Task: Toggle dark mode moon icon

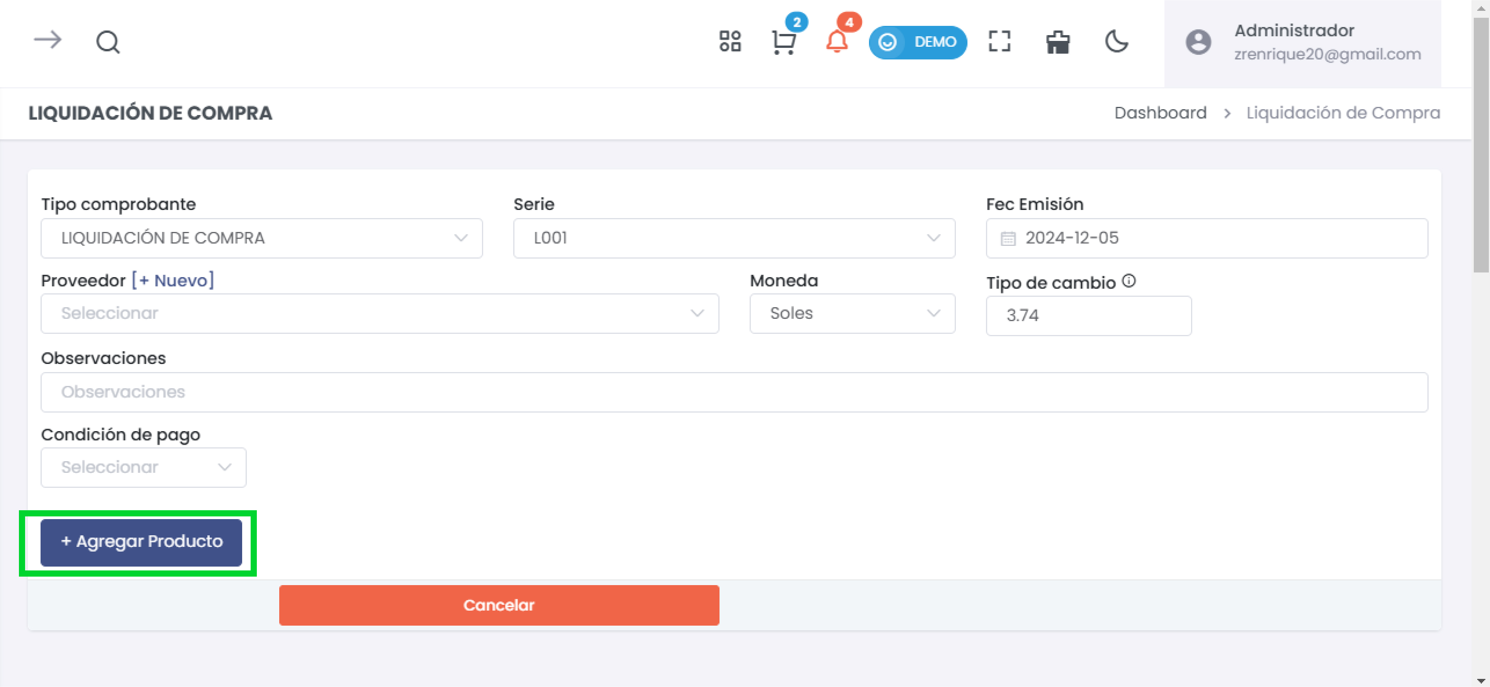Action: point(1117,42)
